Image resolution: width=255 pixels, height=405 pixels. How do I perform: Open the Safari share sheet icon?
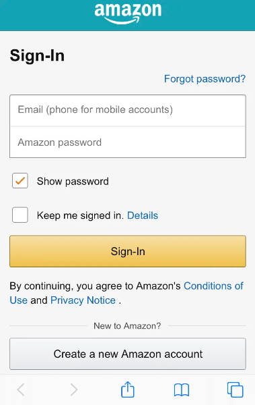[128, 389]
